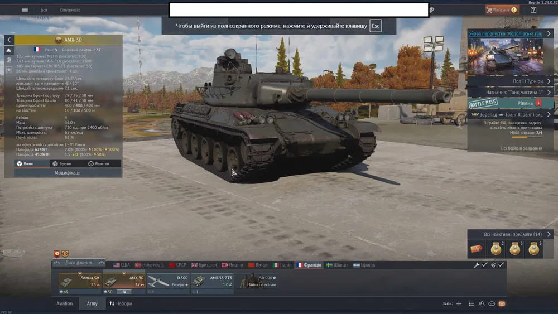This screenshot has height=314, width=558.
Task: Select the Німеччина nation tab
Action: 151,265
